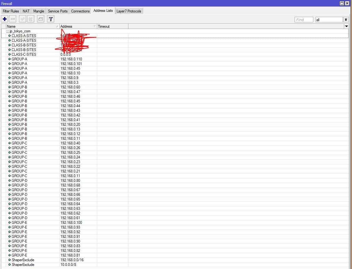
Task: Click address 192.168.0.21
Action: pyautogui.click(x=70, y=171)
